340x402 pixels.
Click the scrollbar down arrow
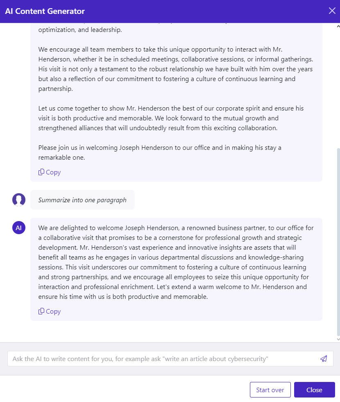338,339
